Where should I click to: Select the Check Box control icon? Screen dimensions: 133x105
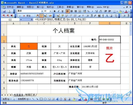pyautogui.click(x=71, y=16)
